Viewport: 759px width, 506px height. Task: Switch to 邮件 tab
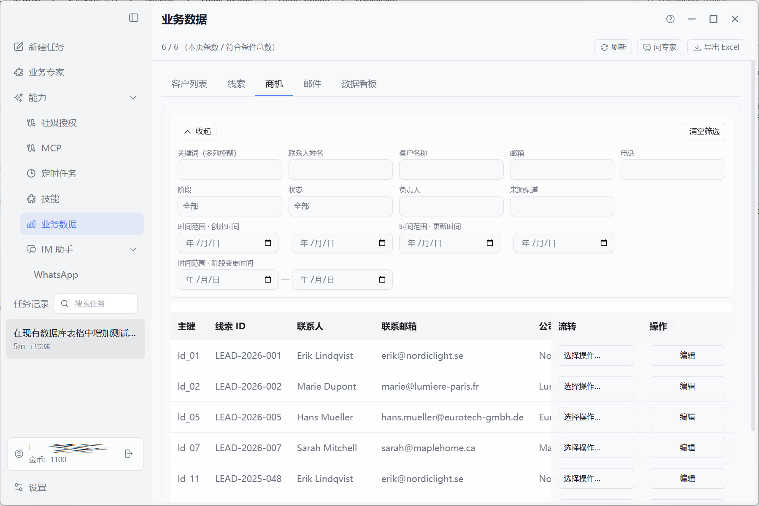[312, 84]
